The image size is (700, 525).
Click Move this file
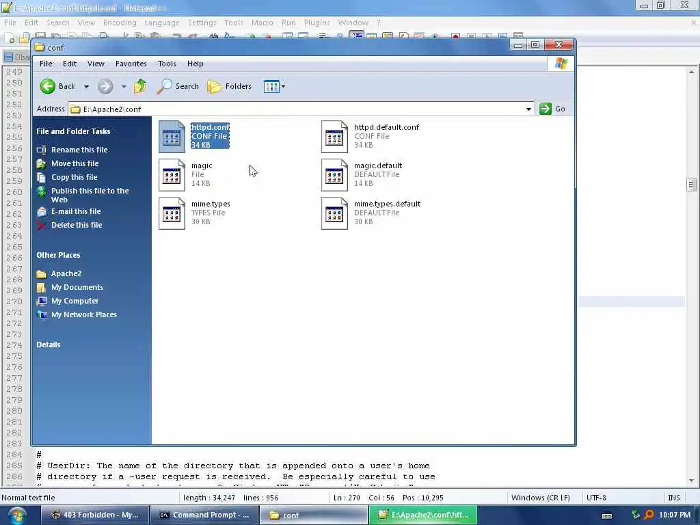click(x=75, y=163)
